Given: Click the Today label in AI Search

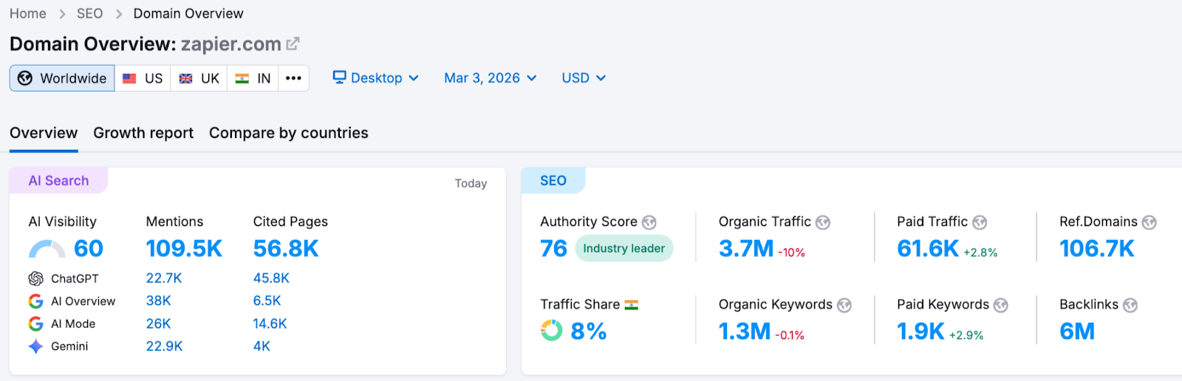Looking at the screenshot, I should 471,183.
